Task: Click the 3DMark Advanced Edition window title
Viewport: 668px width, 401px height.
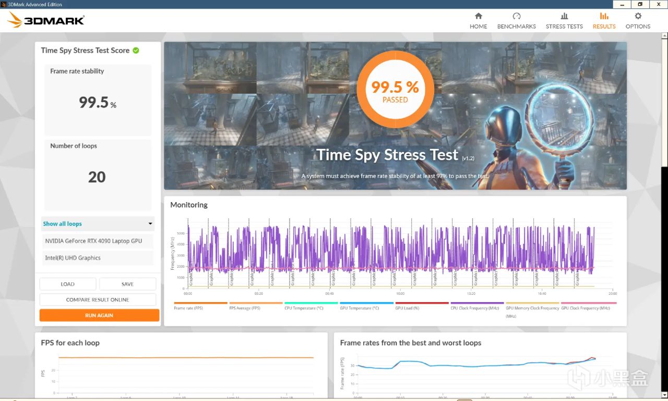Action: (36, 4)
